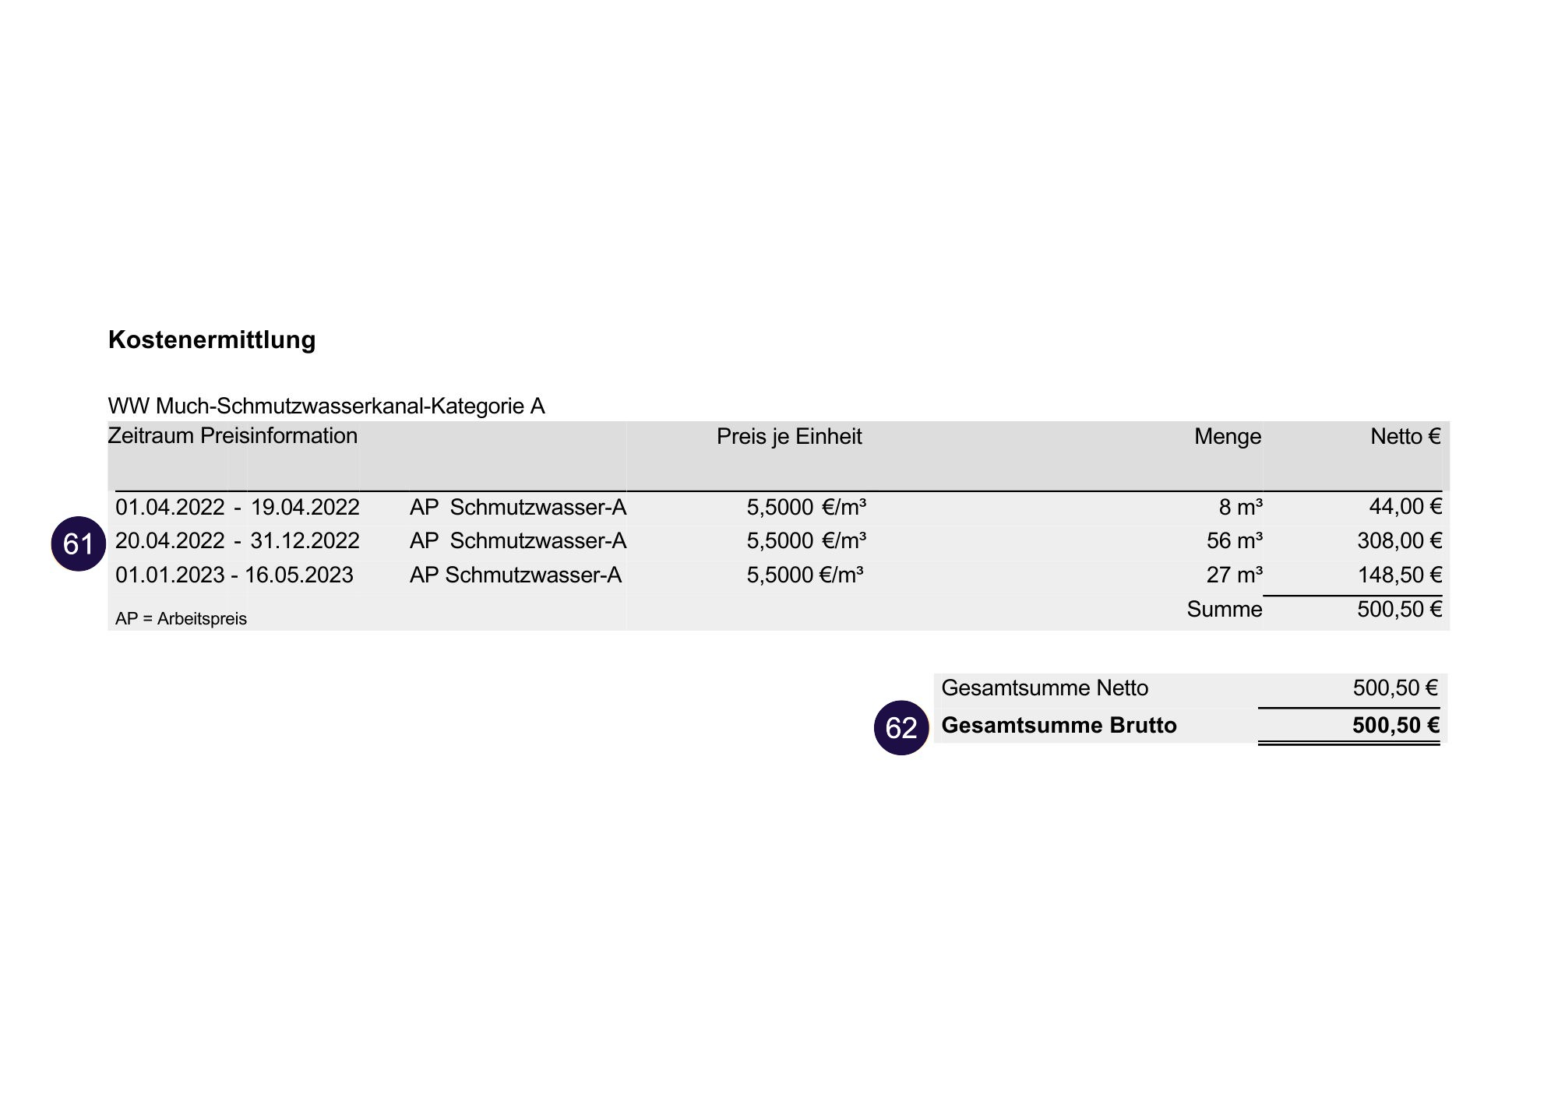The width and height of the screenshot is (1558, 1101).
Task: Select the WW Much-Schmutzwasserkanal-Kategorie A title
Action: (x=326, y=406)
